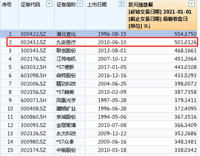Image resolution: width=200 pixels, height=156 pixels.
Task: Select the 精功科技 row
Action: (99, 84)
